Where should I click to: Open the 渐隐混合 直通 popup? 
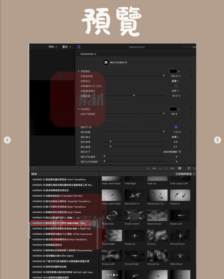175,81
